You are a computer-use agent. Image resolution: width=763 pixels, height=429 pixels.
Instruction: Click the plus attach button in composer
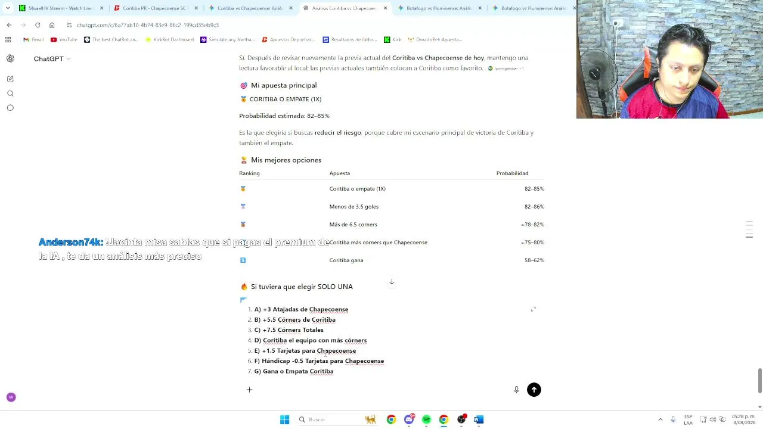click(x=249, y=390)
